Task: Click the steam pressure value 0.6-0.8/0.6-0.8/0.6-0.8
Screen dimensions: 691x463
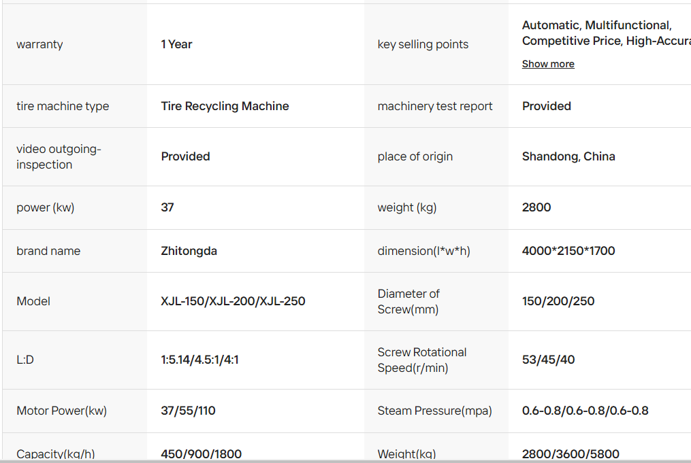Action: (x=585, y=411)
